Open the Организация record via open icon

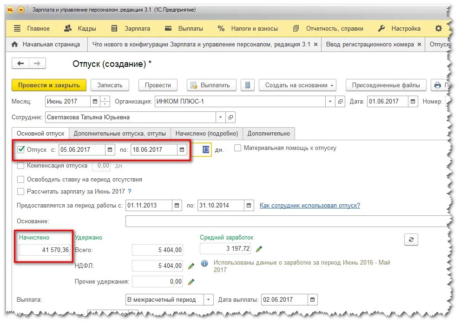tap(340, 101)
